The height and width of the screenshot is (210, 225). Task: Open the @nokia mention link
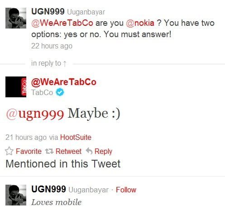click(x=140, y=23)
